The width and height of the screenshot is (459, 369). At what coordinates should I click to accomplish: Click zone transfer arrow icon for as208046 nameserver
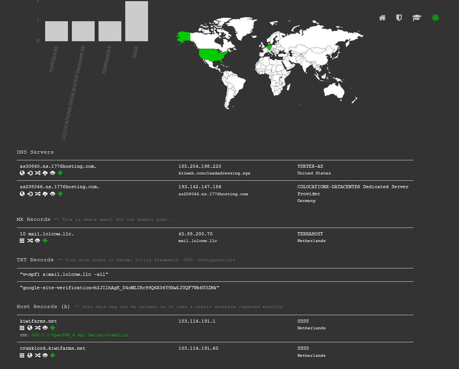coord(30,194)
